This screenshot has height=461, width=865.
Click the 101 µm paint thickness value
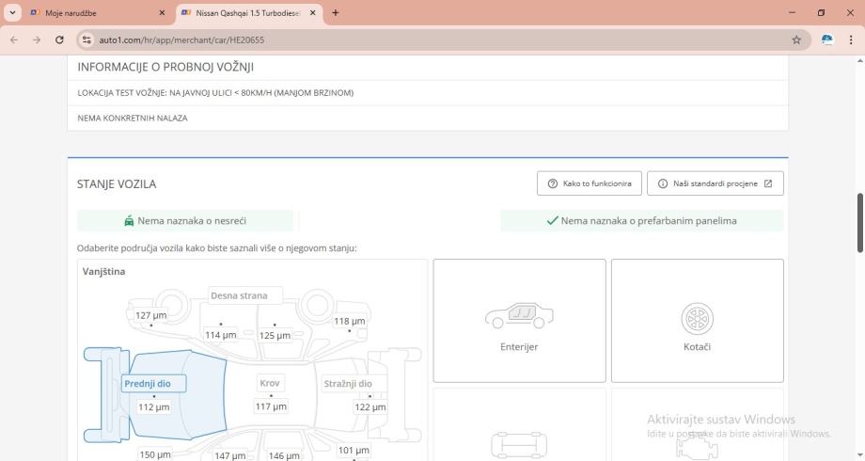(354, 450)
